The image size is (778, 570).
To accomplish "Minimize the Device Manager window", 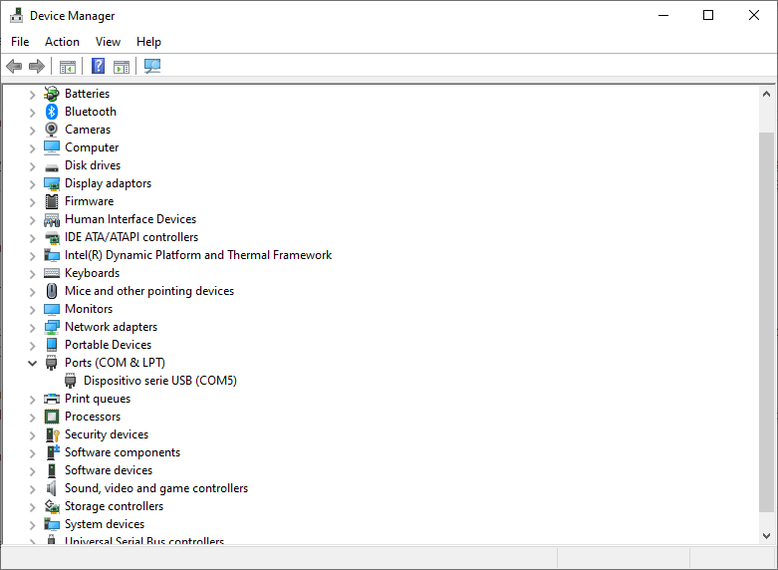I will (x=662, y=15).
